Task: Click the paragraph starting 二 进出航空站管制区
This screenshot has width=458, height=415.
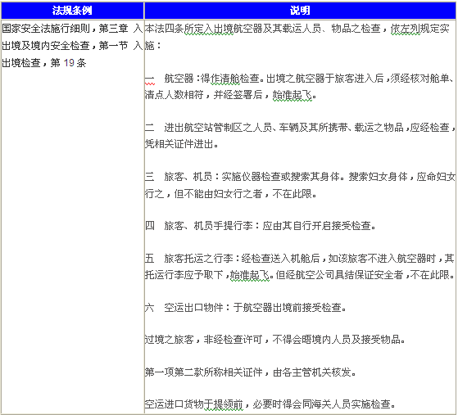Action: click(300, 136)
